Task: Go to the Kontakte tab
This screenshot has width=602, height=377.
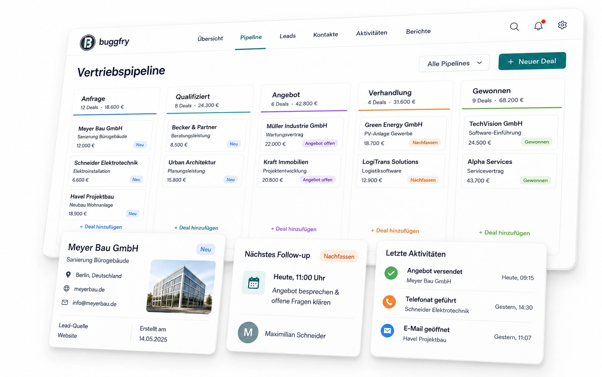Action: [x=326, y=35]
